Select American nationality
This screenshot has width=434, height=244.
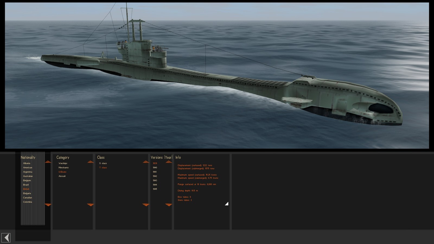click(x=28, y=168)
